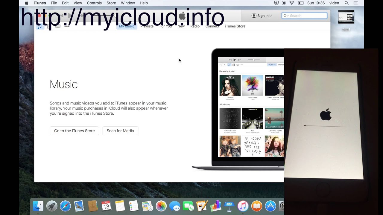
Task: Open Messages speech bubble icon
Action: pos(175,206)
